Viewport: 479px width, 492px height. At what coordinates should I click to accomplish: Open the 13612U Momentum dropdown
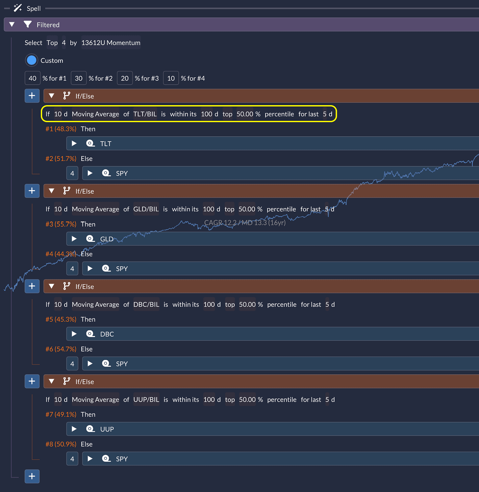coord(111,43)
